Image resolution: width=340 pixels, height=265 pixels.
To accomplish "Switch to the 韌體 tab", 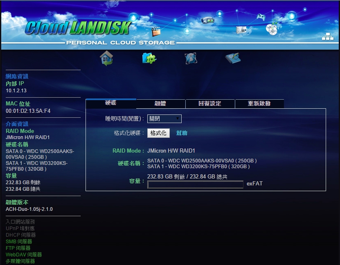I will coord(160,103).
